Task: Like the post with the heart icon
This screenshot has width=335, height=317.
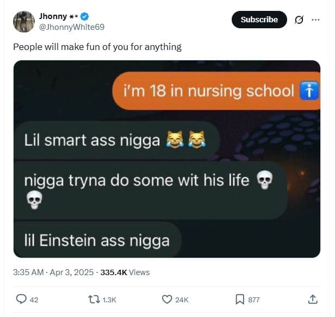Action: point(167,299)
